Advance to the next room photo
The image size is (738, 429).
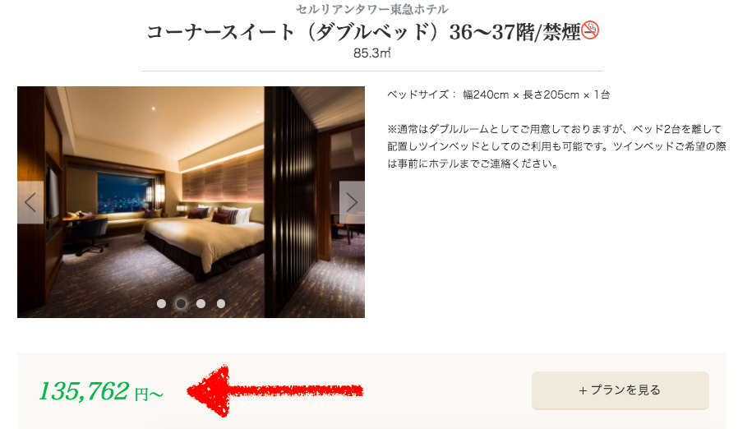point(352,202)
